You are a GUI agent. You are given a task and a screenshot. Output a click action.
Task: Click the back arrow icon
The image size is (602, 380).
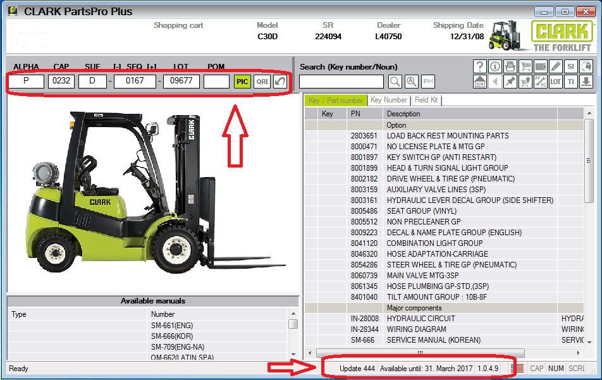pyautogui.click(x=495, y=82)
